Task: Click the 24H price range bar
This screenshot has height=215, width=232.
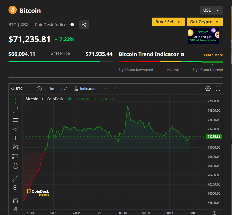Action: click(60, 62)
